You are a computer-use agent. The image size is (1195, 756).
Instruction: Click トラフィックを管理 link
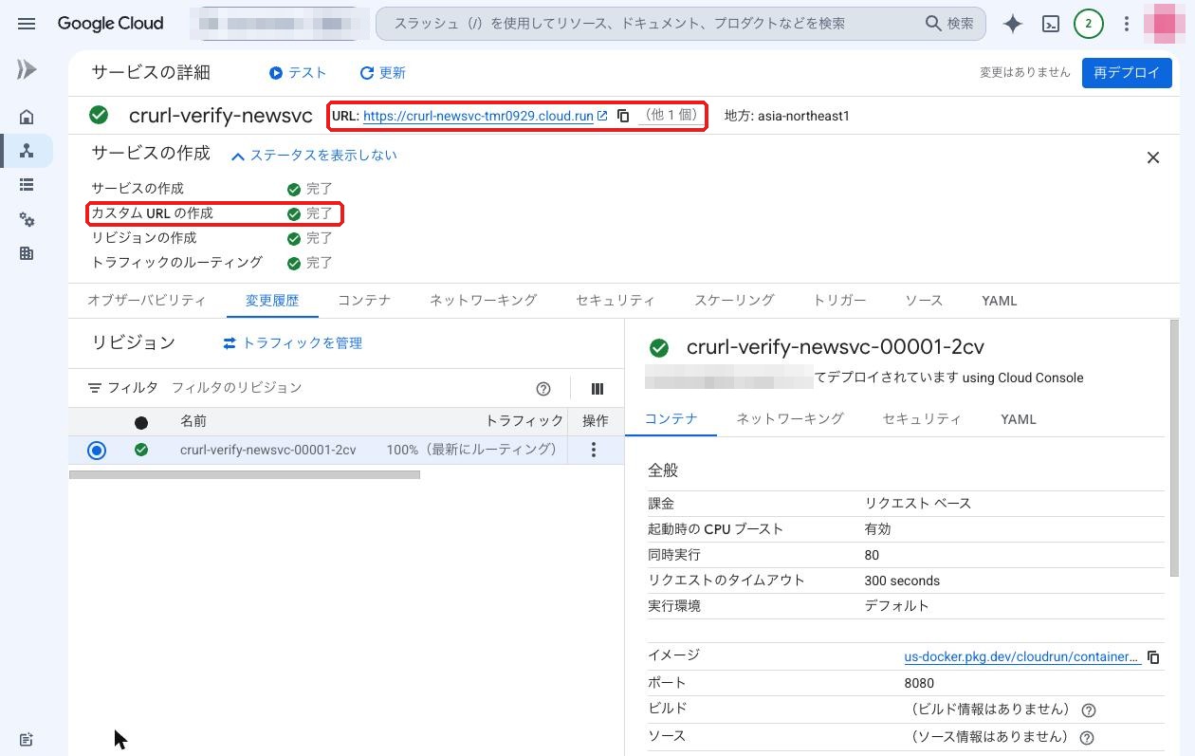point(292,343)
